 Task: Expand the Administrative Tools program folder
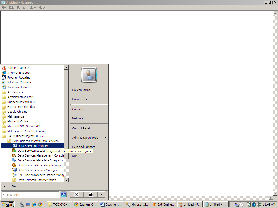[x=20, y=97]
